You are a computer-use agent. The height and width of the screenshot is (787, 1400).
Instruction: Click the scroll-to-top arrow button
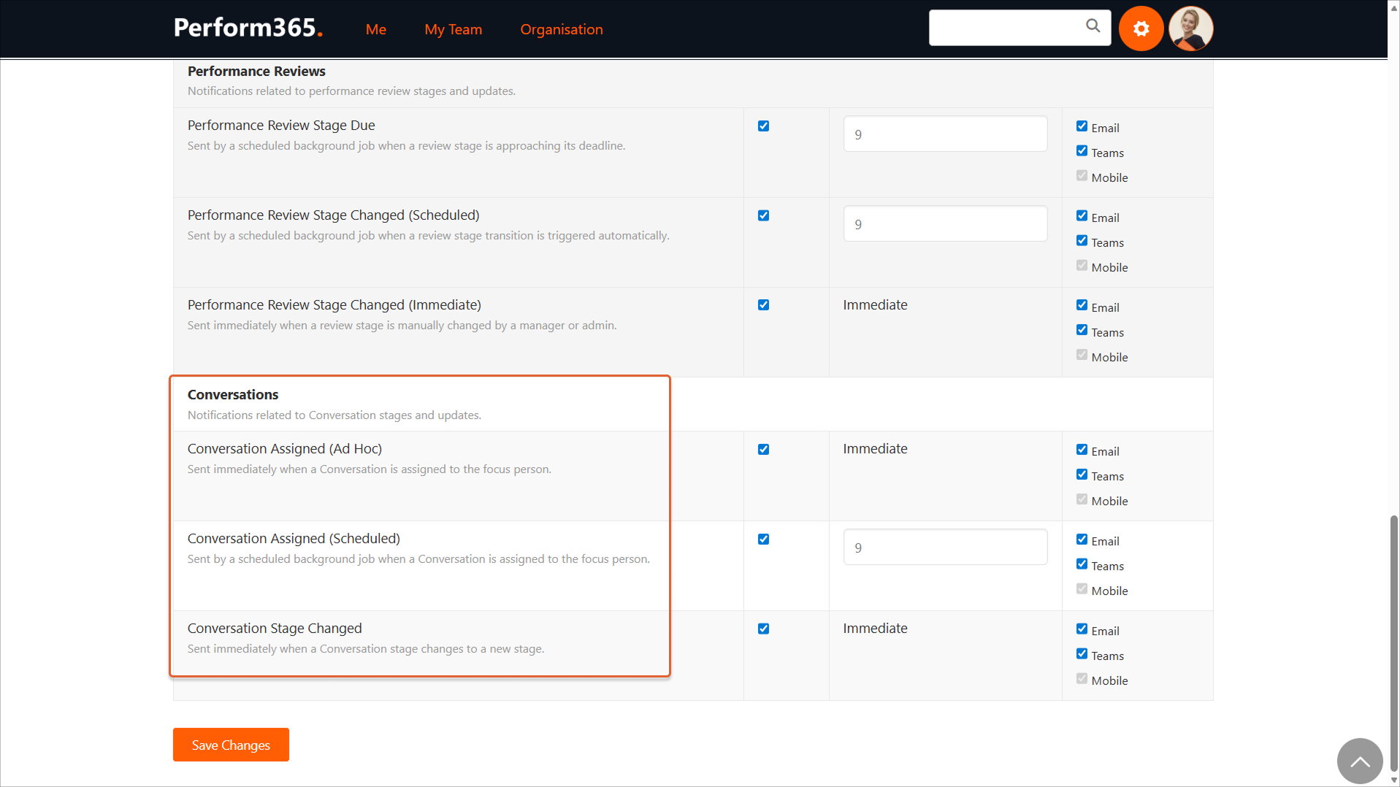[x=1359, y=761]
